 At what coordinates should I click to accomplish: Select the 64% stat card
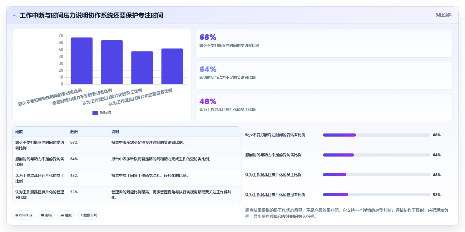(324, 75)
